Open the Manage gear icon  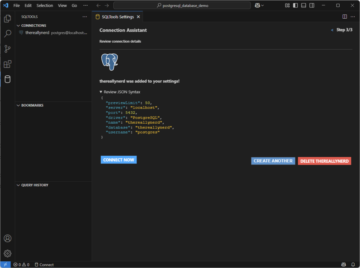7,253
